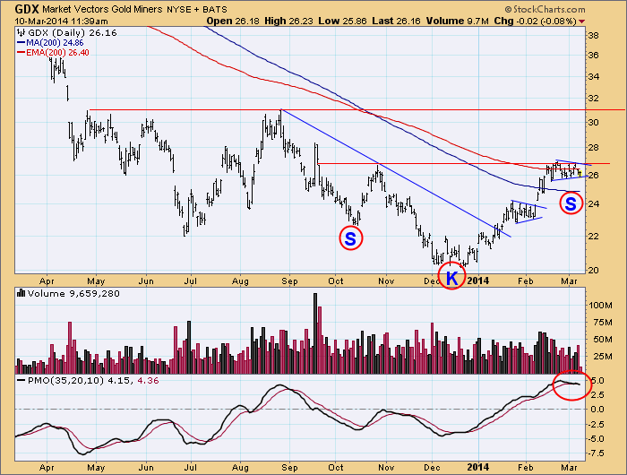Screen dimensions: 627x475
Task: Click Aug on the price panel date axis
Action: pyautogui.click(x=240, y=281)
